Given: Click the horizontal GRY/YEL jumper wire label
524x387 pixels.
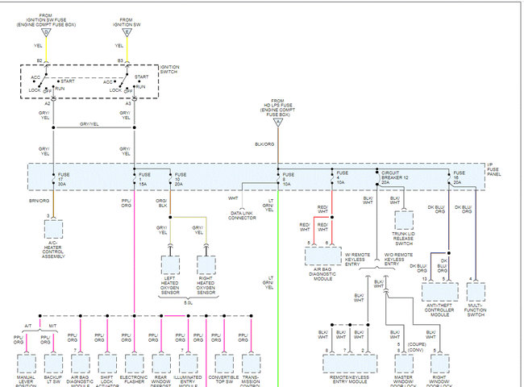Looking at the screenshot, I should (x=89, y=124).
